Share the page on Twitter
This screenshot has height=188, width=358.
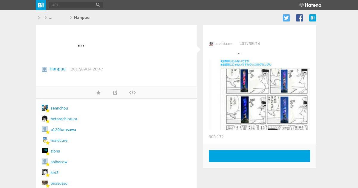tap(286, 18)
